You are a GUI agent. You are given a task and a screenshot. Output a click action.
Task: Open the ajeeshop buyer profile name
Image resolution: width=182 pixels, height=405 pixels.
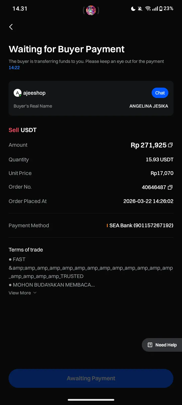(34, 93)
